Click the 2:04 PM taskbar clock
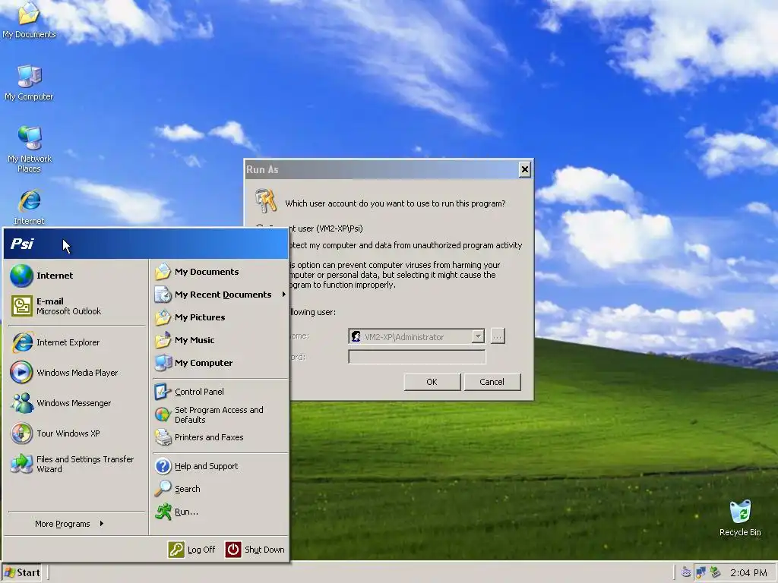This screenshot has width=778, height=583. point(748,572)
